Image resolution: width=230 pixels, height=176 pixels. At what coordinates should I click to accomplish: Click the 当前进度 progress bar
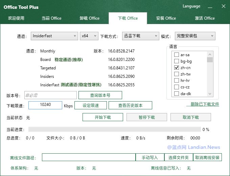pyautogui.click(x=115, y=129)
